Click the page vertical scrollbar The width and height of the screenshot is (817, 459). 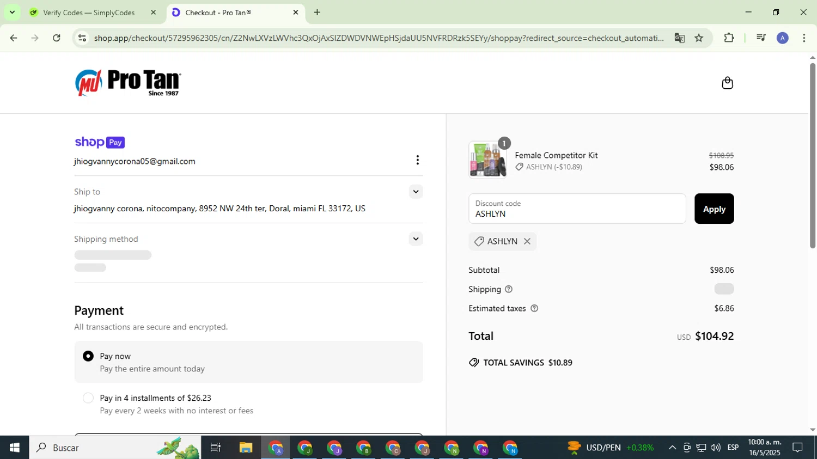(x=813, y=155)
